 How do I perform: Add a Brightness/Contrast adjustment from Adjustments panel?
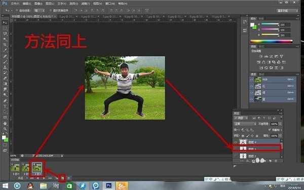coord(261,56)
